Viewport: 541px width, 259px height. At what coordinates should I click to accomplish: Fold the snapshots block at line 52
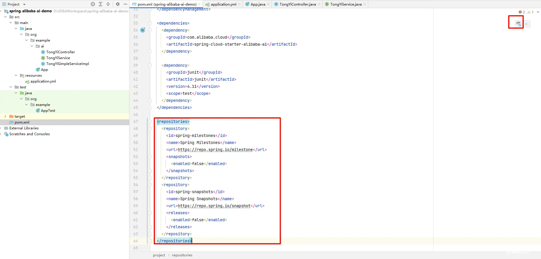pos(150,157)
